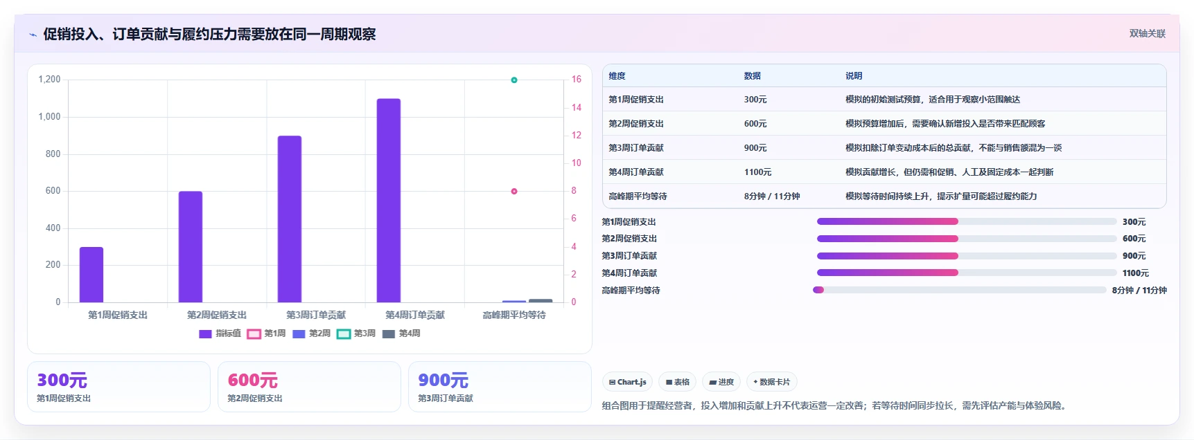Click the 第3周订单贡献 progress bar
The image size is (1194, 440).
[x=967, y=256]
